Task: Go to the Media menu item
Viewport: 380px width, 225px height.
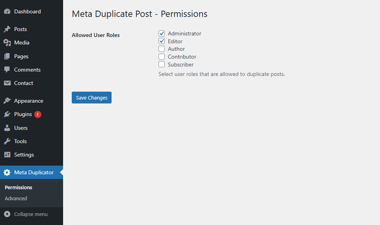Action: (x=32, y=43)
